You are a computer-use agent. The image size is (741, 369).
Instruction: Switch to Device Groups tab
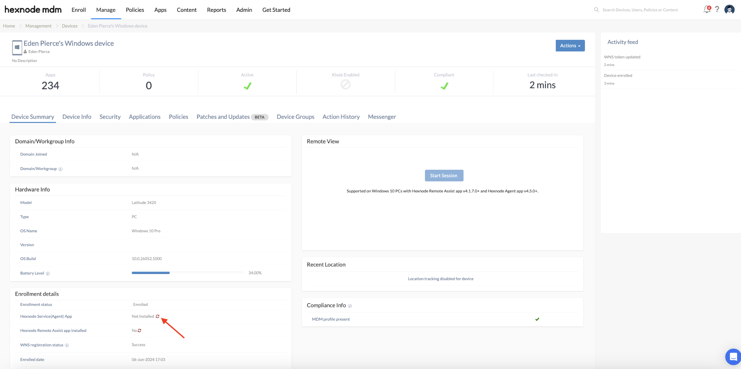click(x=296, y=117)
